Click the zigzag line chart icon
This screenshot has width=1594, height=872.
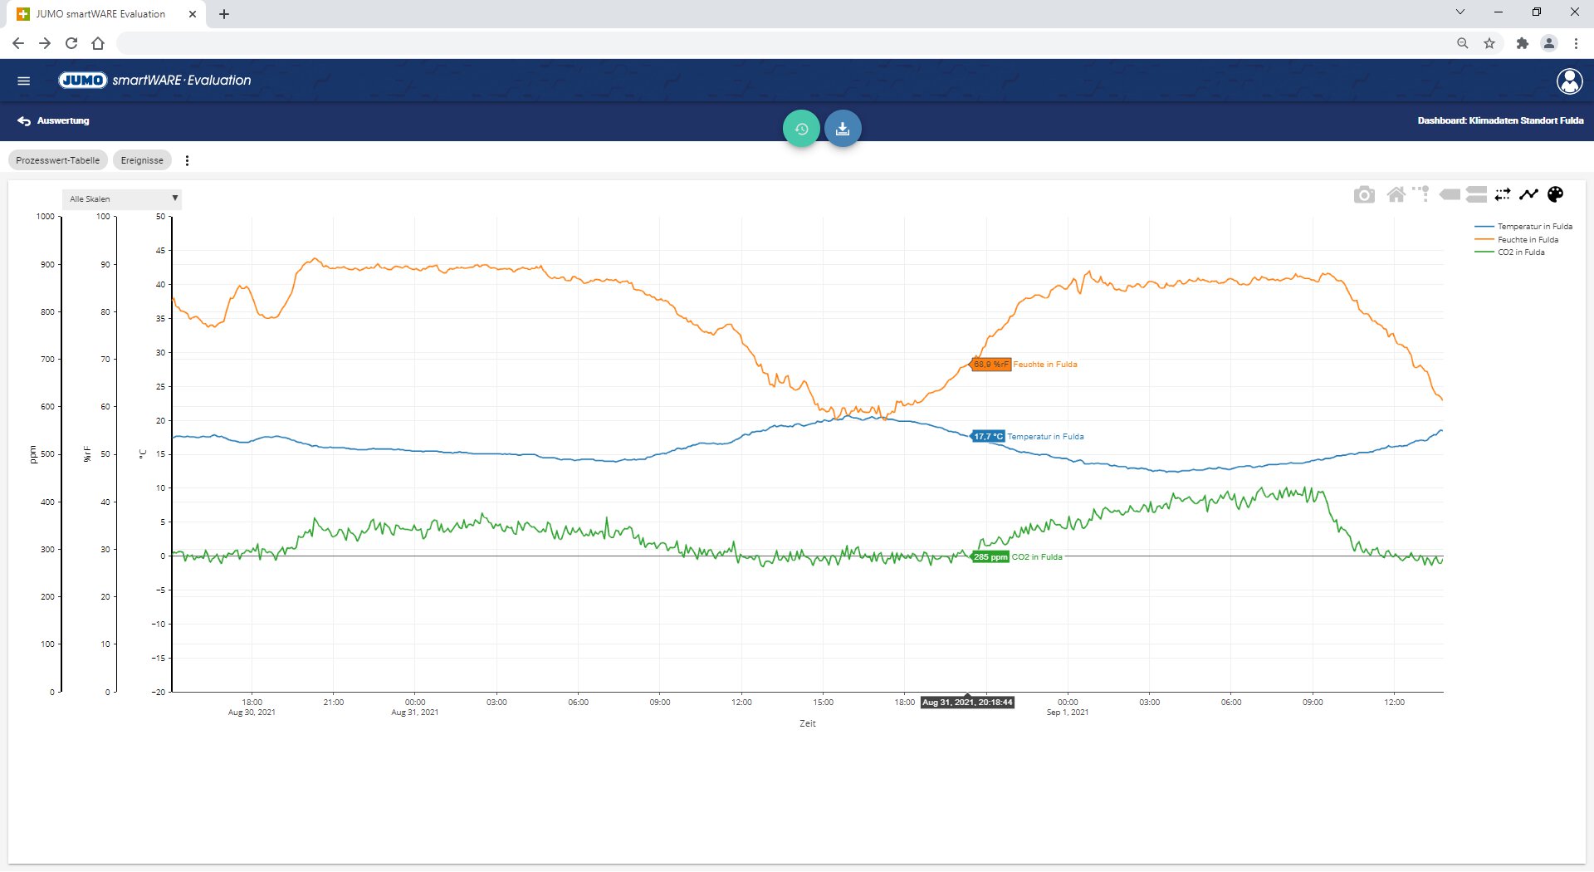tap(1528, 194)
